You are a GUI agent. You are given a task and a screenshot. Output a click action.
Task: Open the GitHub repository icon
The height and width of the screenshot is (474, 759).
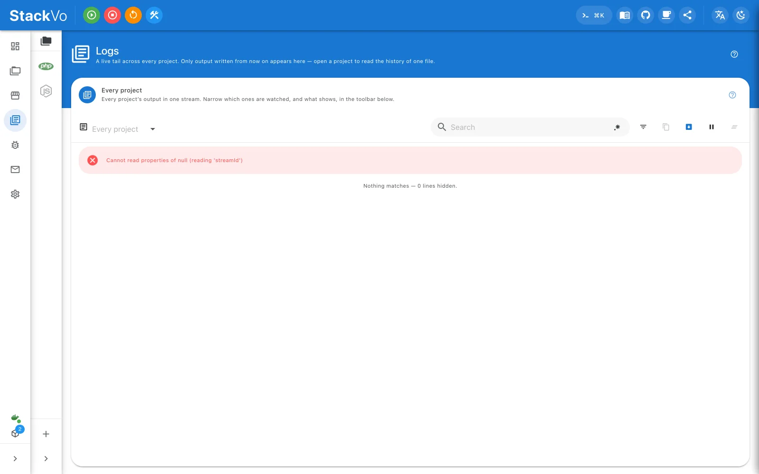tap(646, 15)
